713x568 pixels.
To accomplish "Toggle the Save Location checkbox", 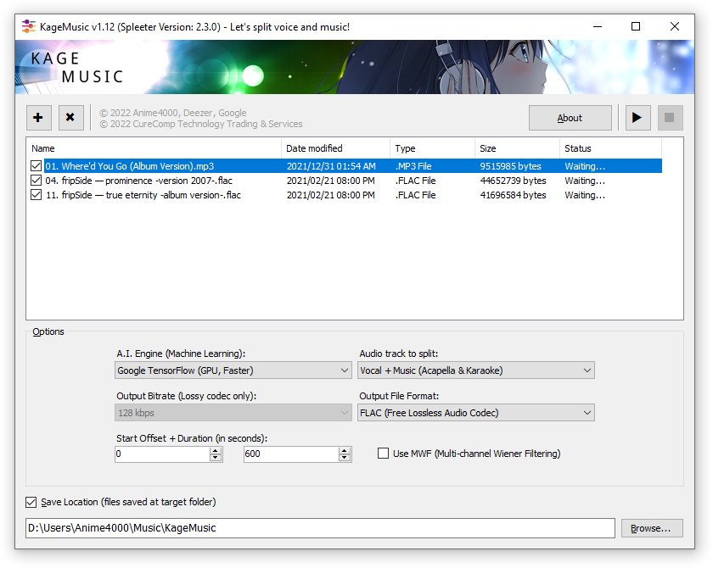I will tap(31, 502).
